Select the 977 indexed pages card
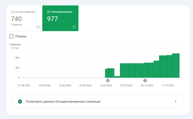 [60, 18]
